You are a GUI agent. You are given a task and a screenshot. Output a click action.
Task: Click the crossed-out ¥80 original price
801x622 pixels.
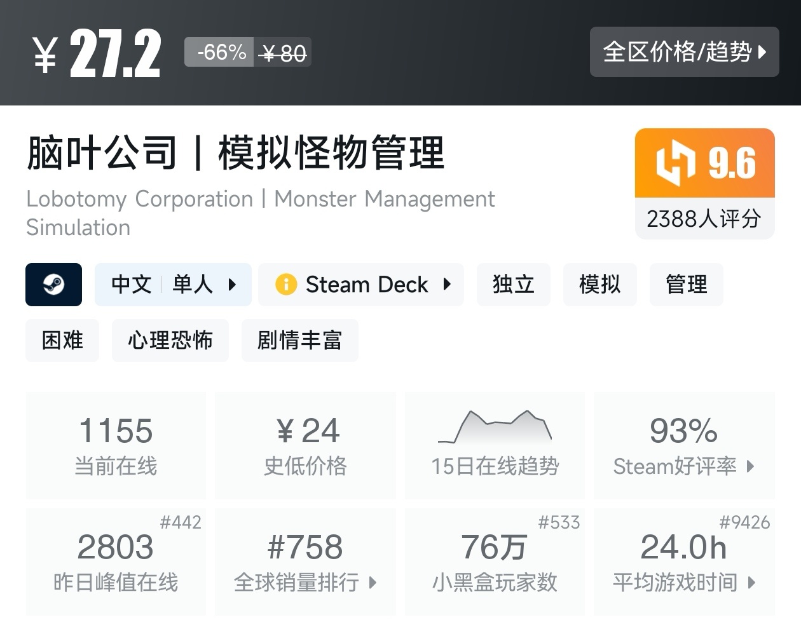pos(284,53)
